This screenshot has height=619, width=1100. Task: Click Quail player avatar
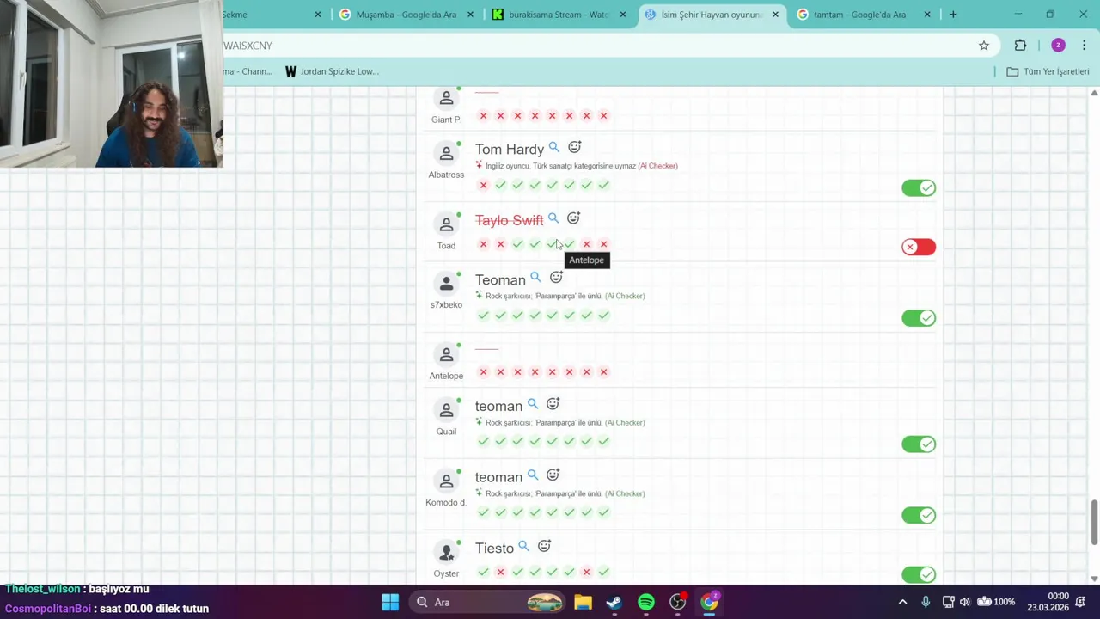tap(446, 410)
